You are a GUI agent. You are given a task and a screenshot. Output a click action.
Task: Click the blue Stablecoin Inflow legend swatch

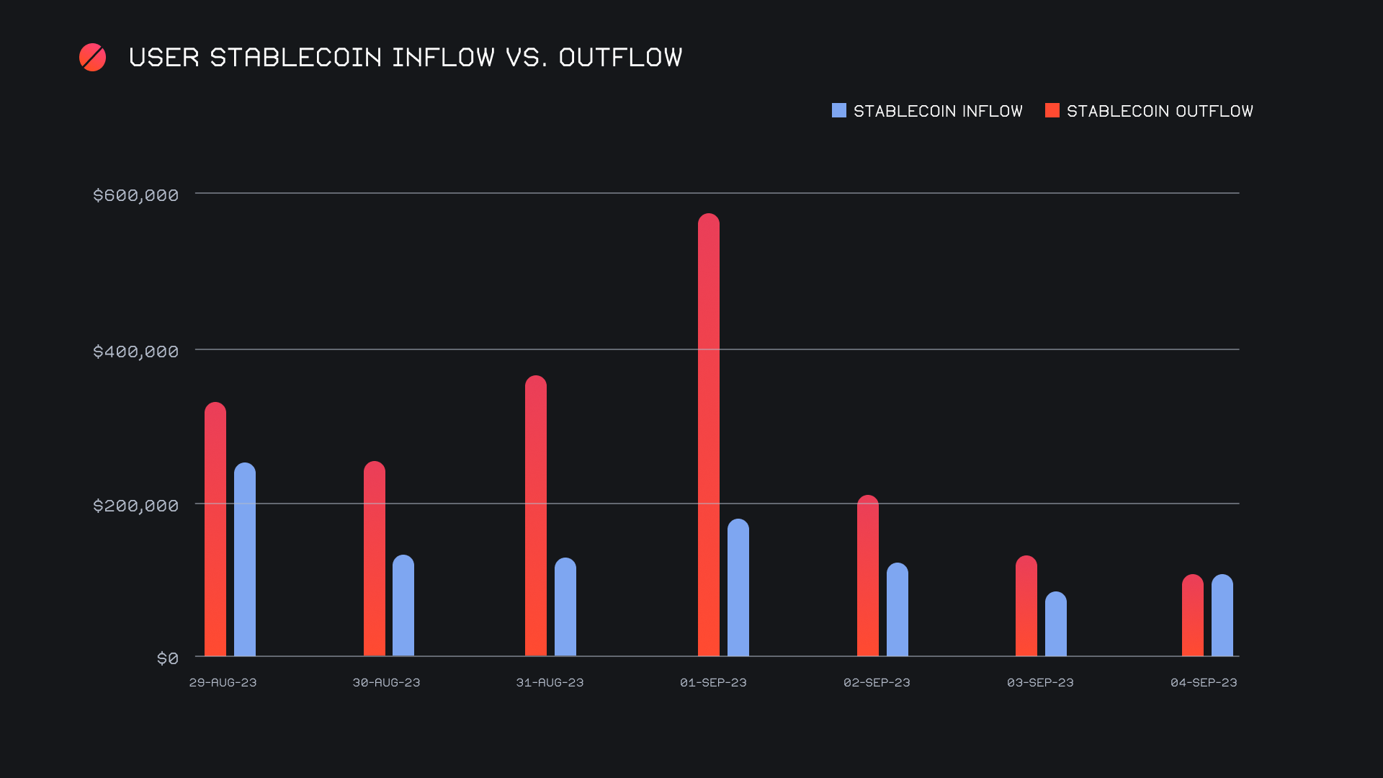(x=838, y=110)
